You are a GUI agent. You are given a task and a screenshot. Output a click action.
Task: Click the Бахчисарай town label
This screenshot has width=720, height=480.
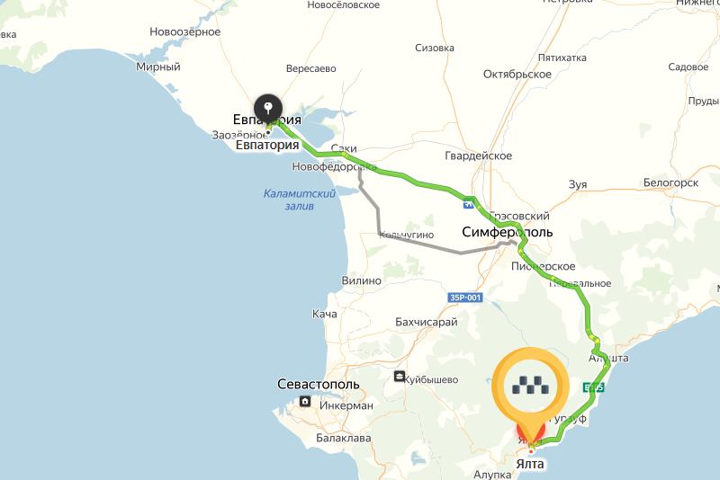point(427,322)
